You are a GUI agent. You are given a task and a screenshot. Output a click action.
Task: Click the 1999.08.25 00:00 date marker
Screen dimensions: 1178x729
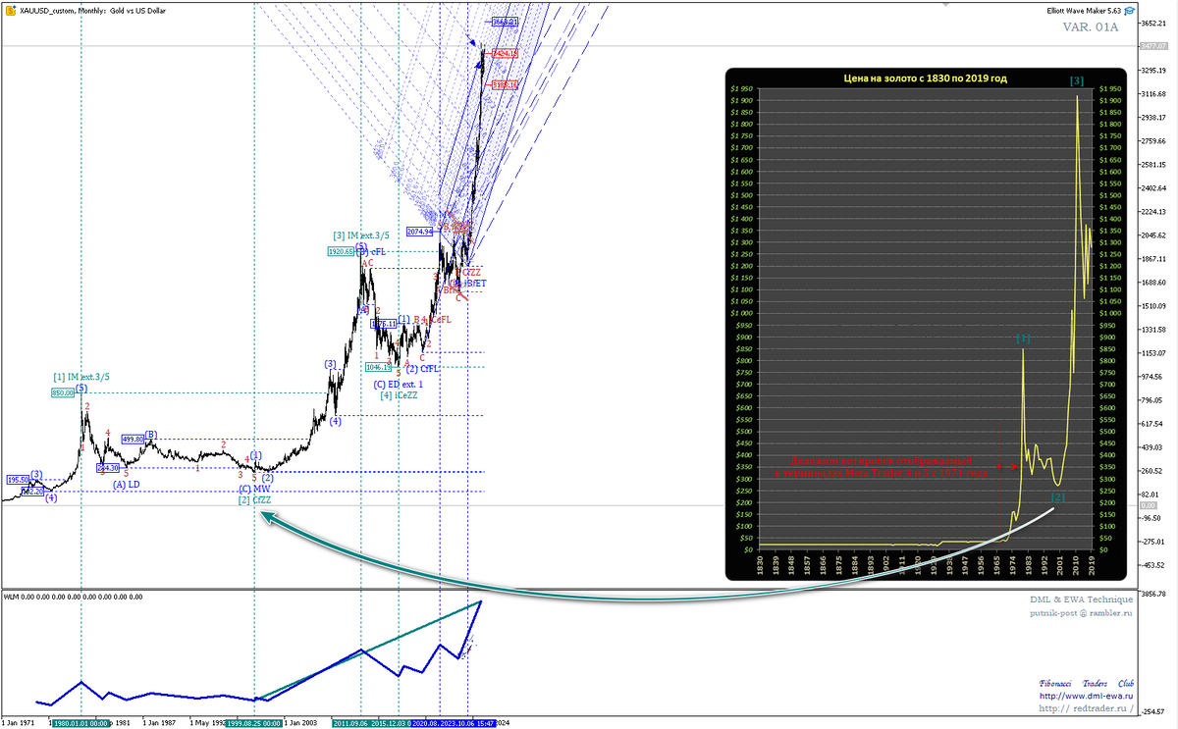(x=253, y=722)
